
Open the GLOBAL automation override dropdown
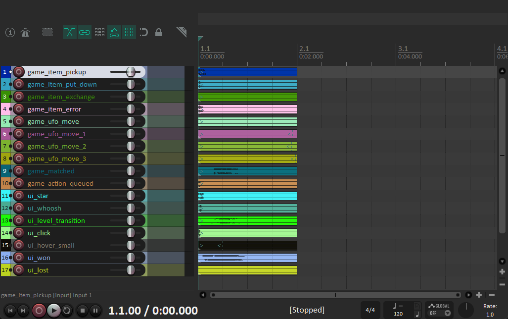pos(439,310)
